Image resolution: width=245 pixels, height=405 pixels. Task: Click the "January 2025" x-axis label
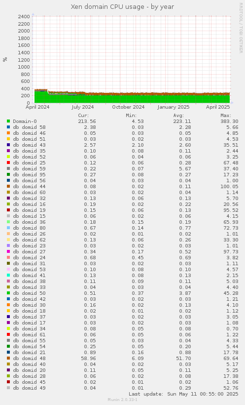174,107
